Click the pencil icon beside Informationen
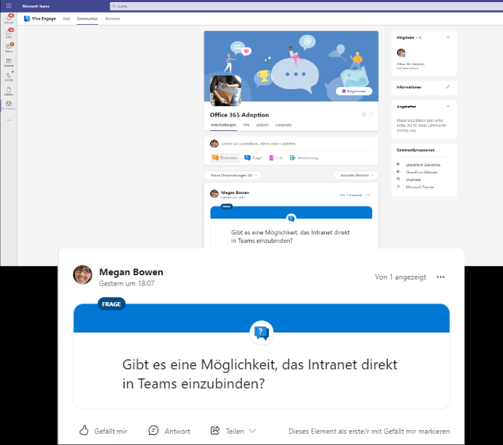503x445 pixels. [448, 87]
